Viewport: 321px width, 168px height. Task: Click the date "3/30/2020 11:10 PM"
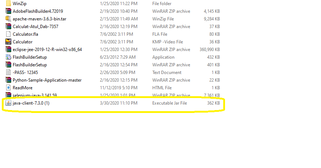pyautogui.click(x=119, y=103)
